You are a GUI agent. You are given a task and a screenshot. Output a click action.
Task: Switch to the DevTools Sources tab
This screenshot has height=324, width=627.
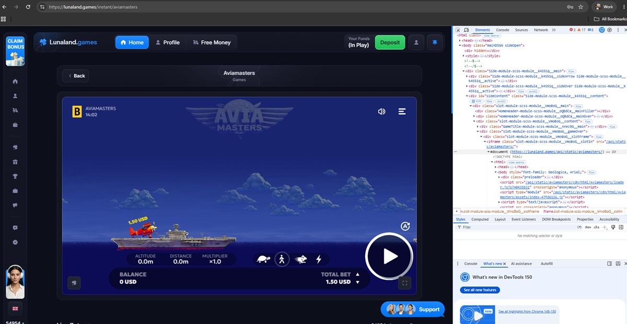pos(521,30)
